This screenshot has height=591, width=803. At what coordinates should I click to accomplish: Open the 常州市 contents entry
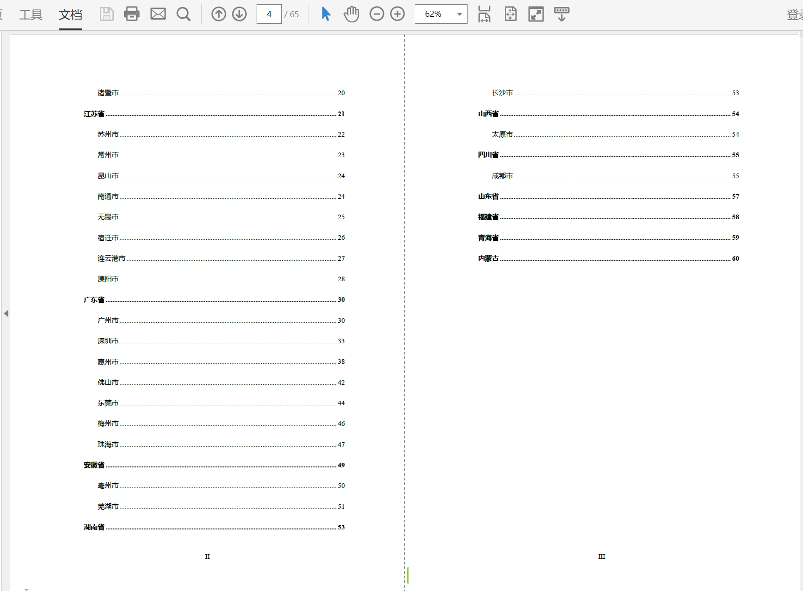pos(221,155)
